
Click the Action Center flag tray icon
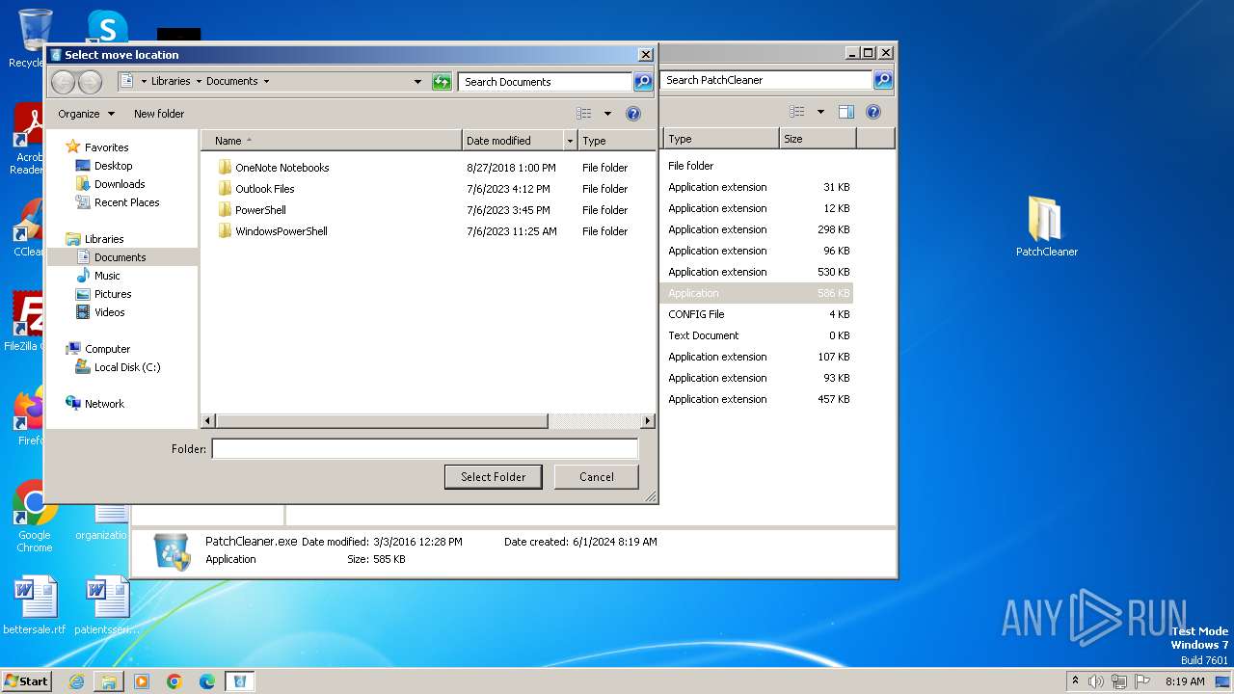1142,681
